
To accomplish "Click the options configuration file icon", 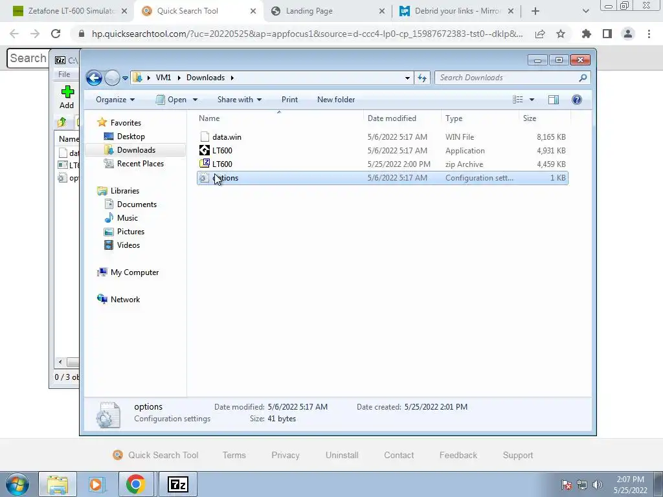I will 205,178.
